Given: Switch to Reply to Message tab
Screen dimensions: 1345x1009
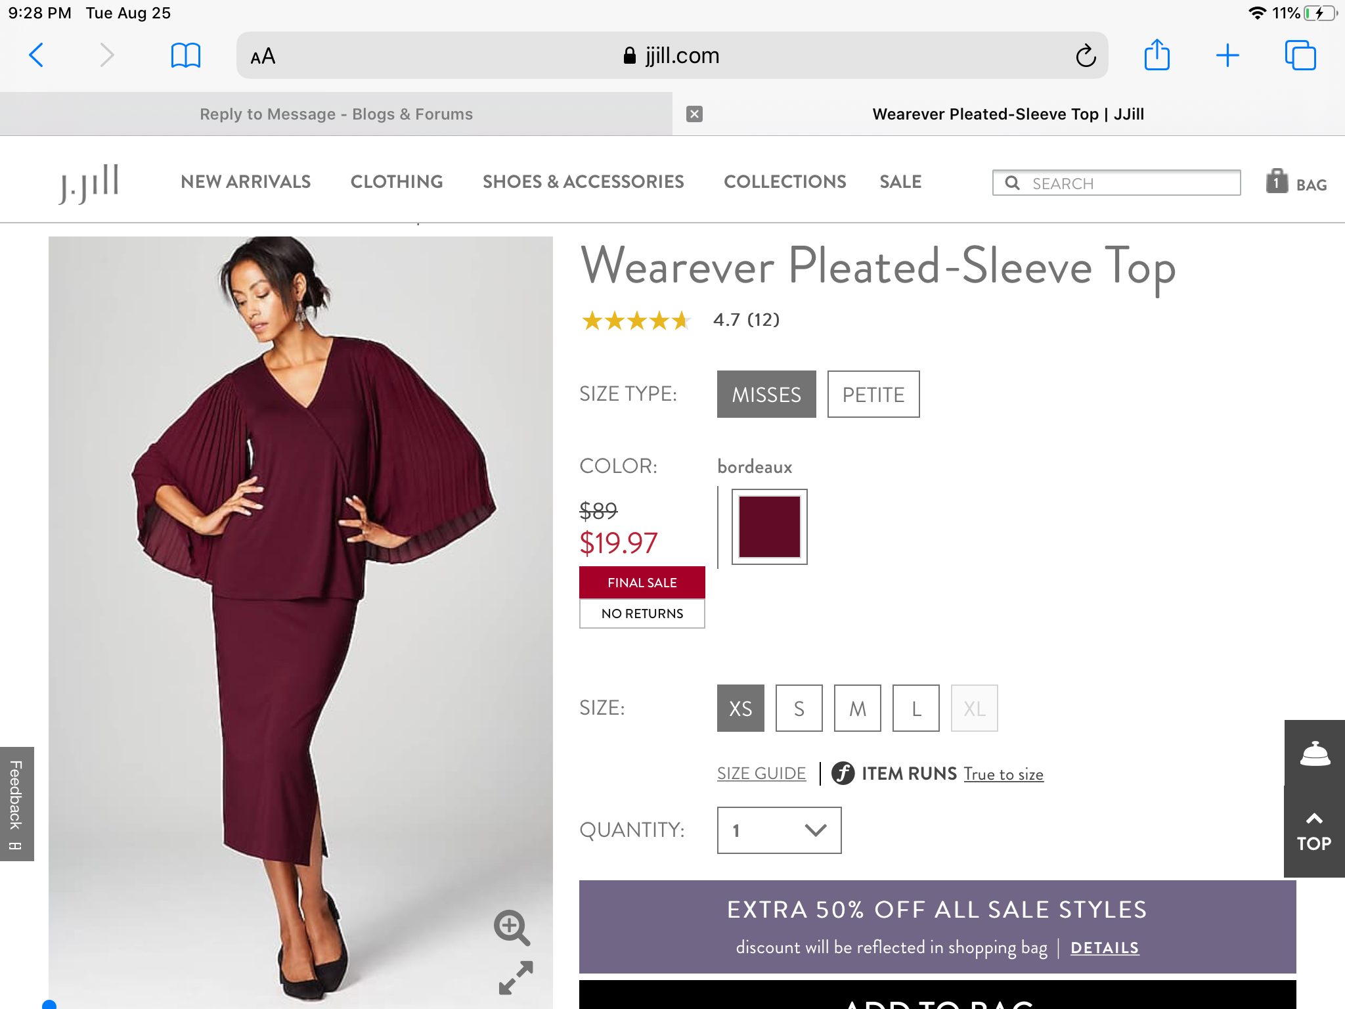Looking at the screenshot, I should point(336,114).
